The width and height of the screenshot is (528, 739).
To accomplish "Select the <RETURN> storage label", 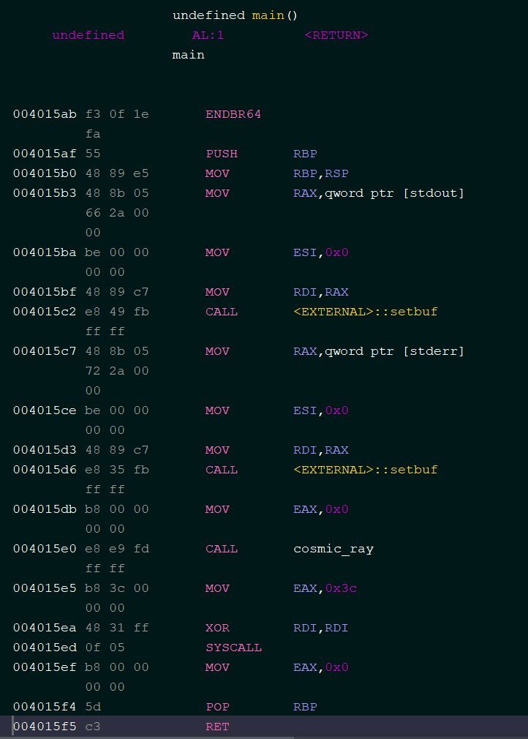I will [336, 35].
